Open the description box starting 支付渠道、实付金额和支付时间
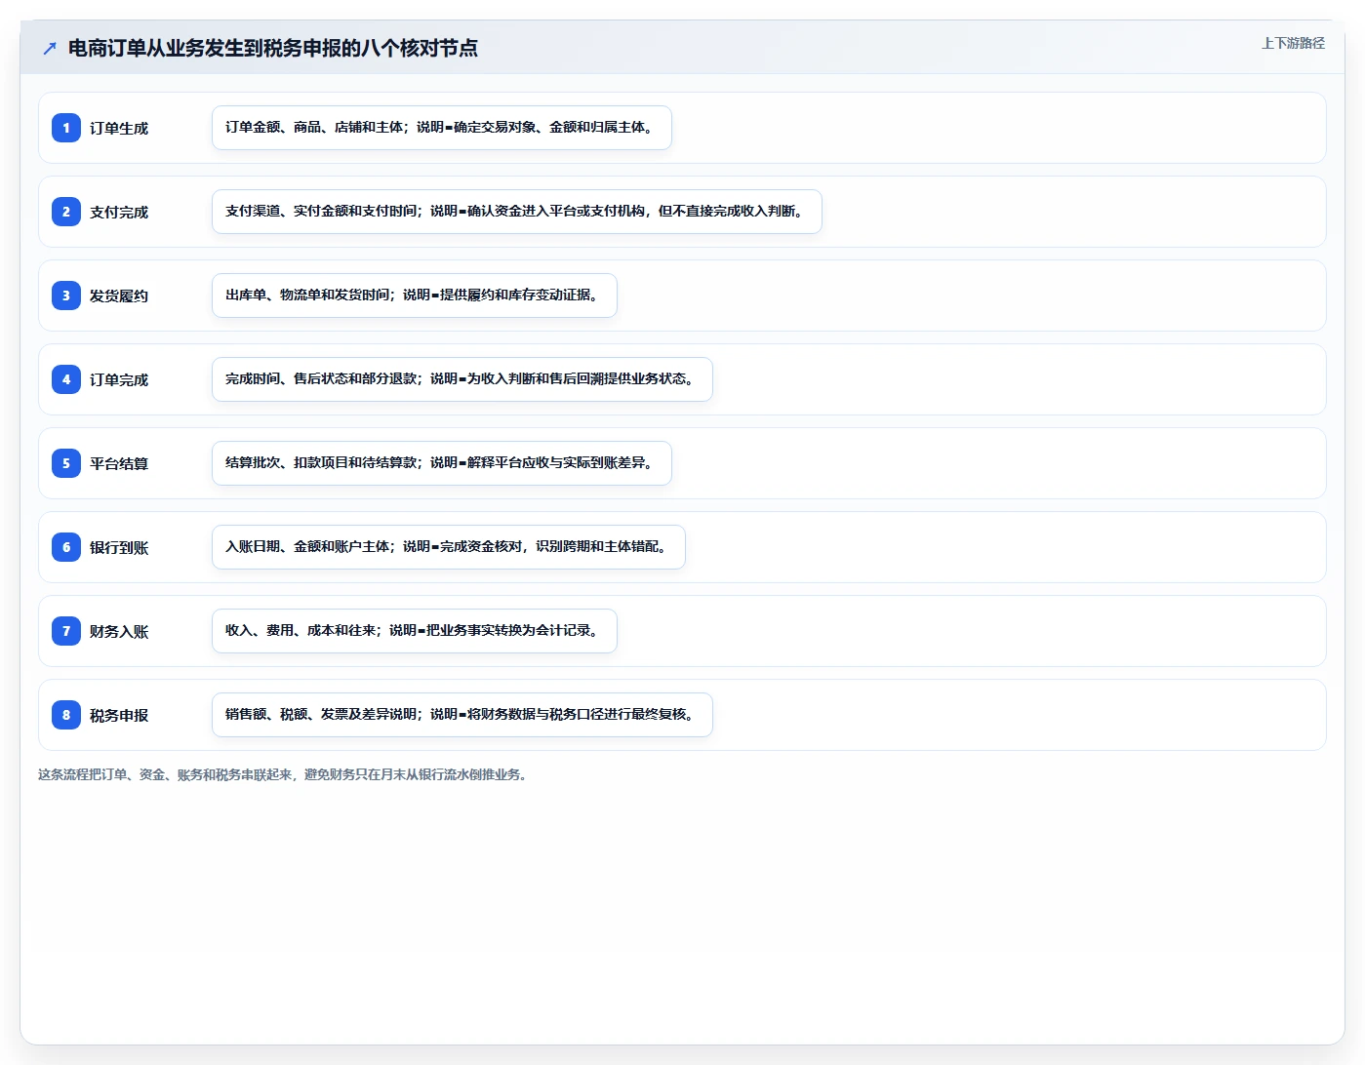1365x1065 pixels. (517, 212)
